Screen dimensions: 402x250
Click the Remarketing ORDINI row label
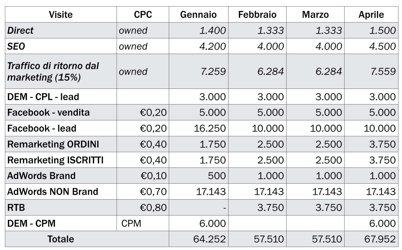point(53,144)
